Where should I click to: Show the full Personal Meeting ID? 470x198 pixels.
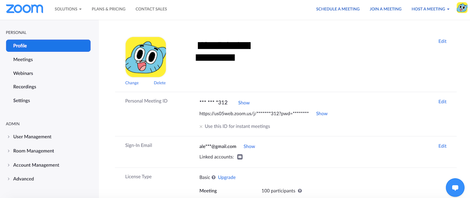click(x=244, y=103)
